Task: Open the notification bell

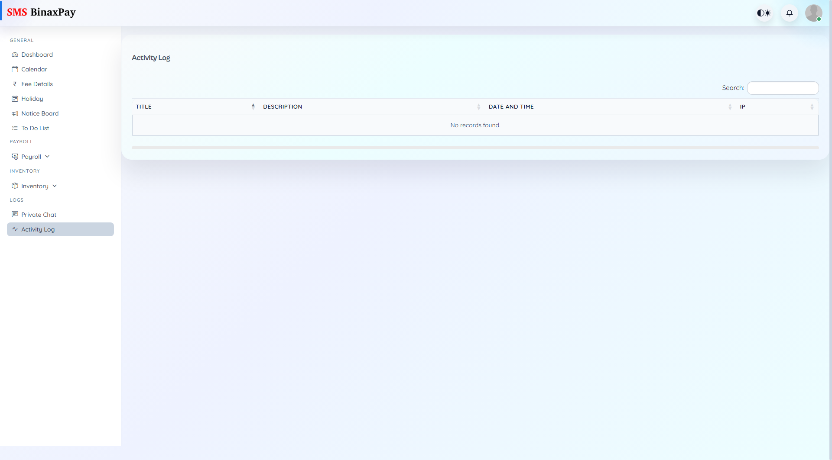Action: 789,13
